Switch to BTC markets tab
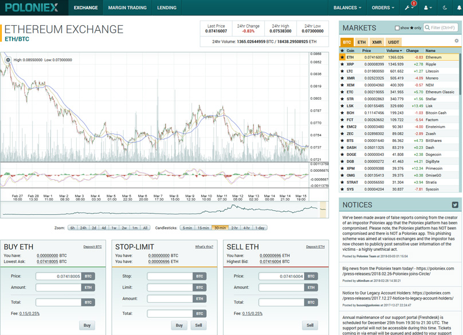 pyautogui.click(x=347, y=42)
